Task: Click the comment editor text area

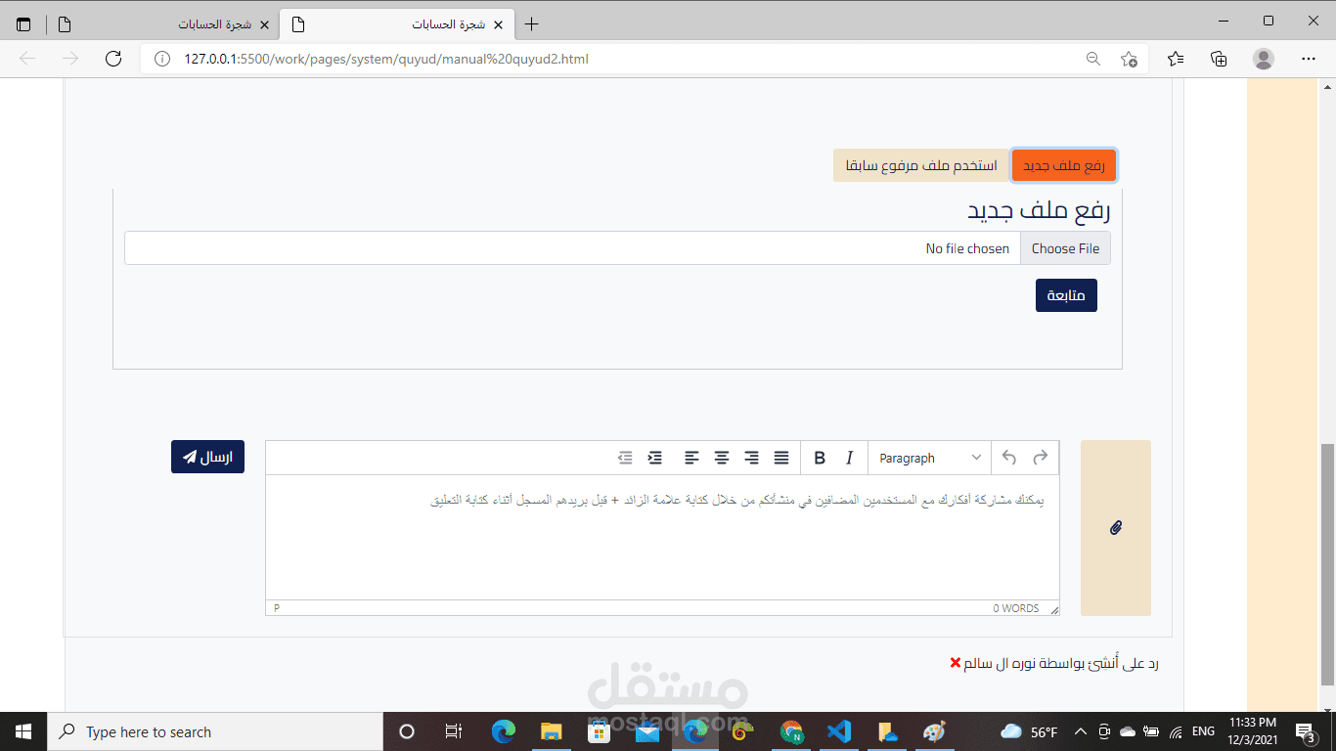Action: tap(662, 537)
